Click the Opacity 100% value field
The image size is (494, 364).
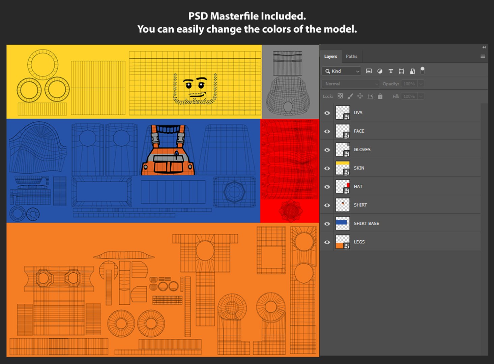point(409,84)
